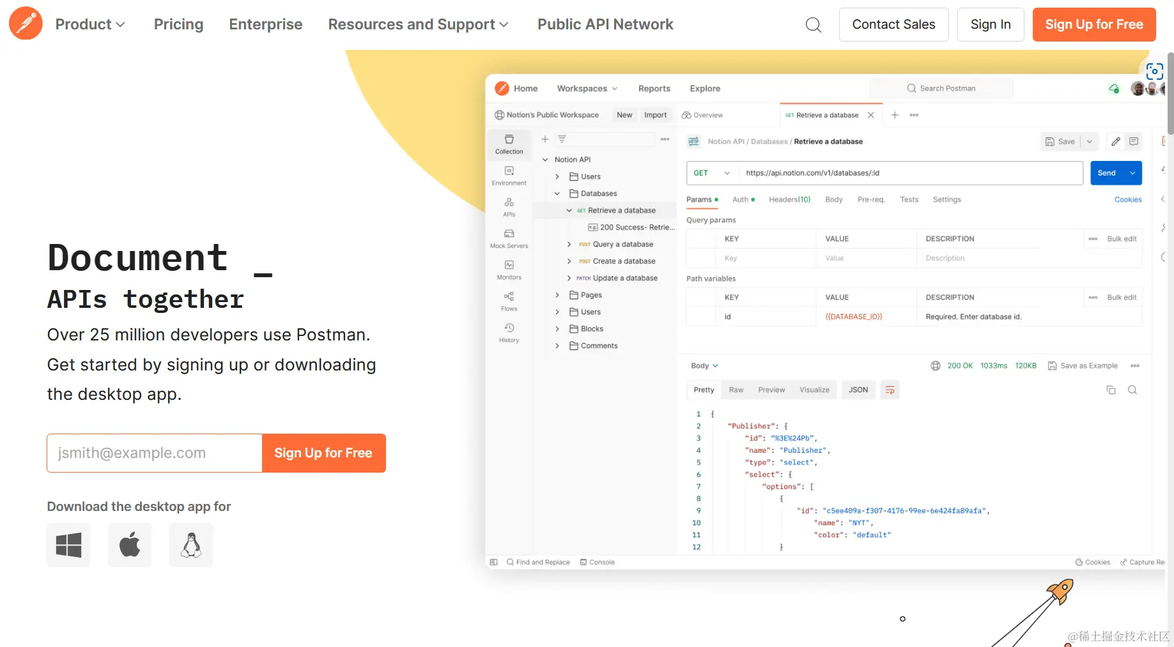Image resolution: width=1174 pixels, height=647 pixels.
Task: Open History in the app sidebar
Action: pyautogui.click(x=509, y=332)
